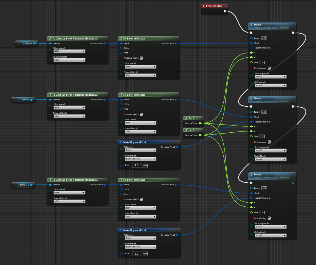Viewport: 316px width, 265px height.
Task: Click the unconnected exec output pin on bottom Stamp
Action: [293, 183]
